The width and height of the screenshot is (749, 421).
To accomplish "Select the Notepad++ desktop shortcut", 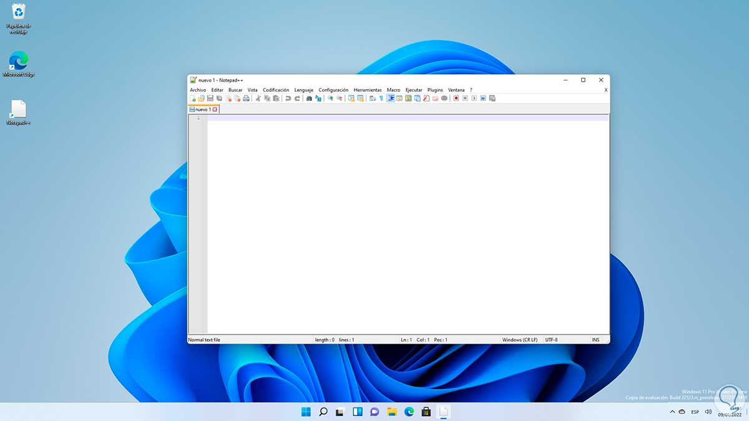I will pyautogui.click(x=19, y=113).
